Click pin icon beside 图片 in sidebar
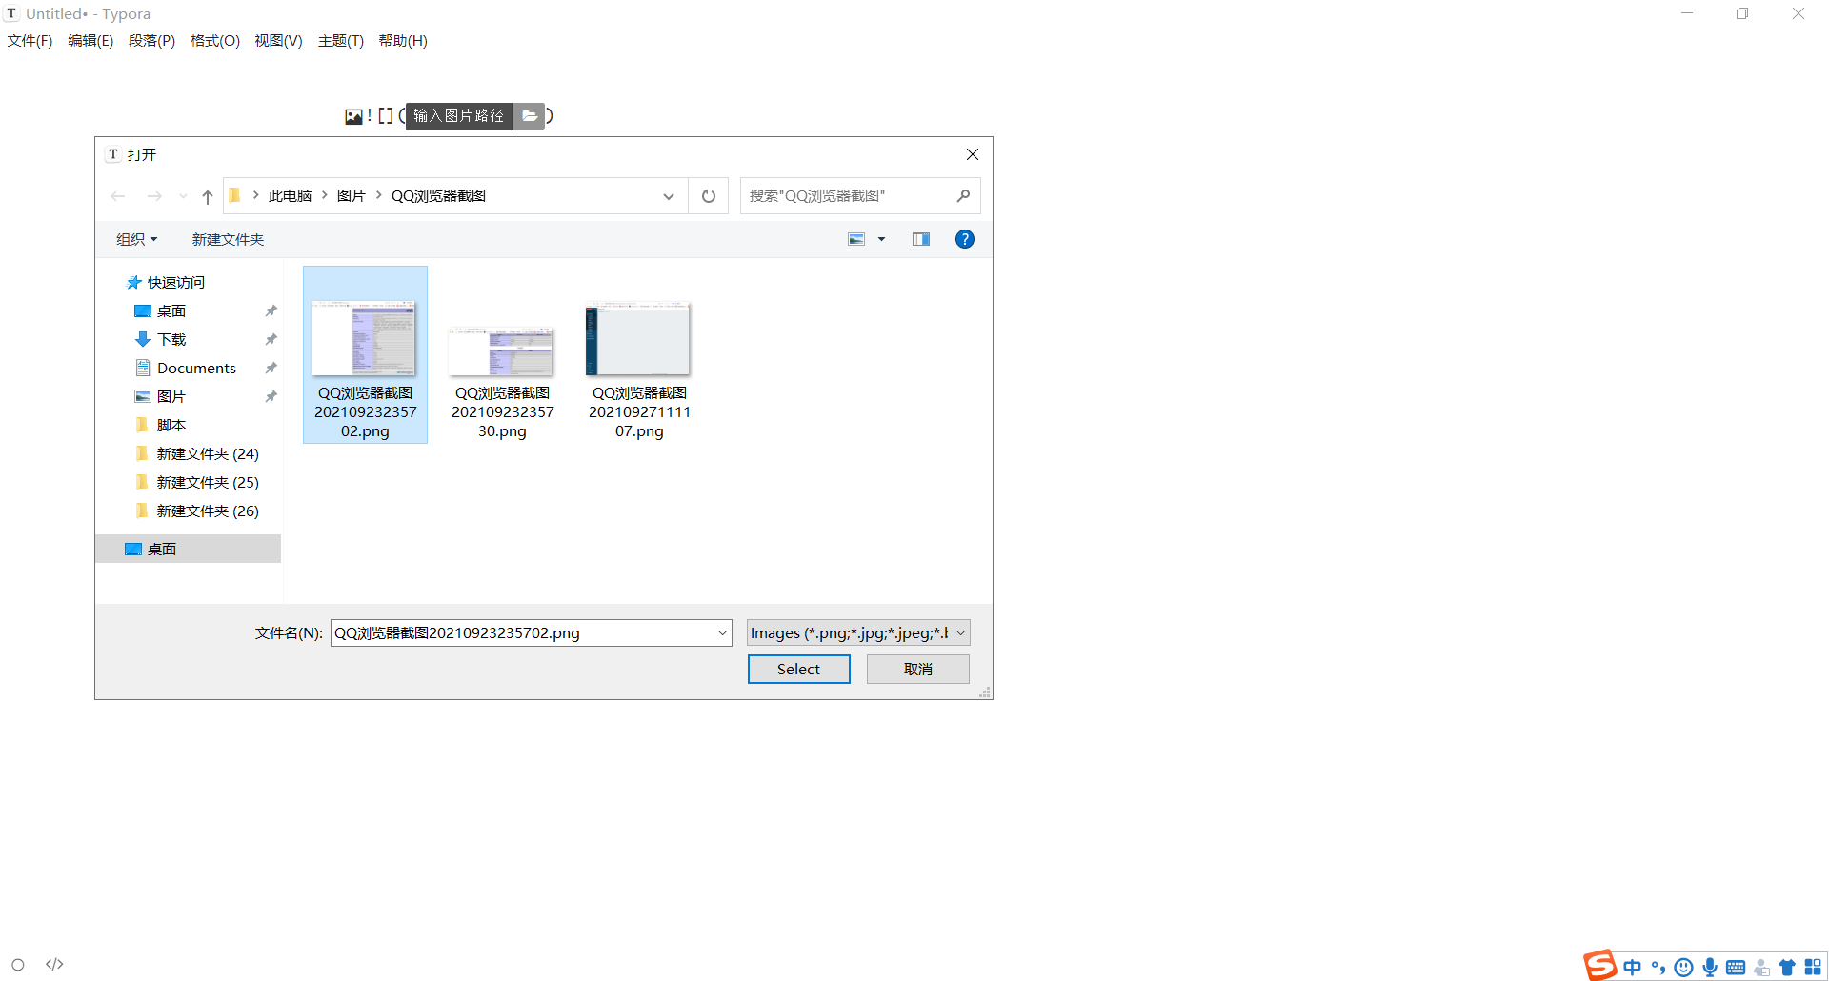The image size is (1829, 981). point(271,397)
